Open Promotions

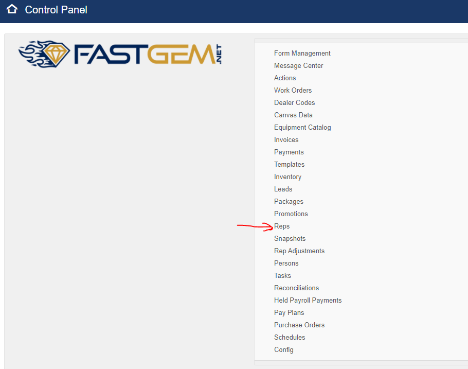291,214
